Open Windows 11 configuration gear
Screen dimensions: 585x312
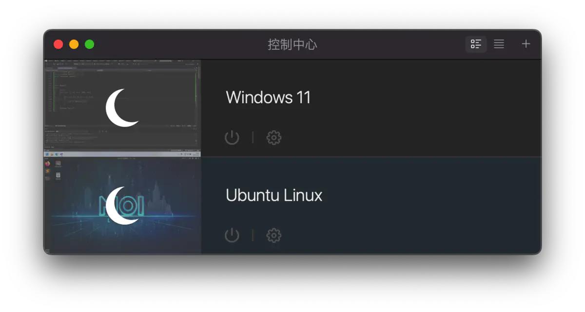tap(274, 138)
